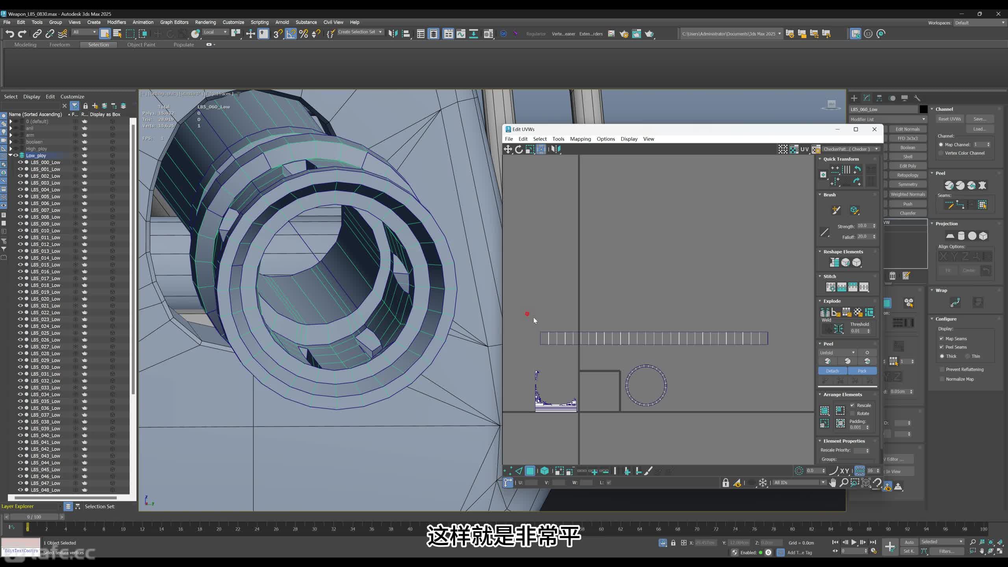The height and width of the screenshot is (567, 1008).
Task: Open Mapping menu in Edit UVWs
Action: tap(580, 139)
